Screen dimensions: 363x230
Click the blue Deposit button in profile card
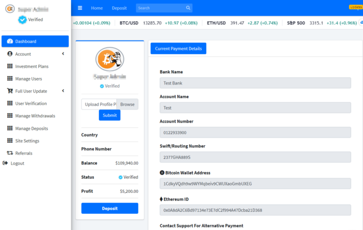(110, 208)
